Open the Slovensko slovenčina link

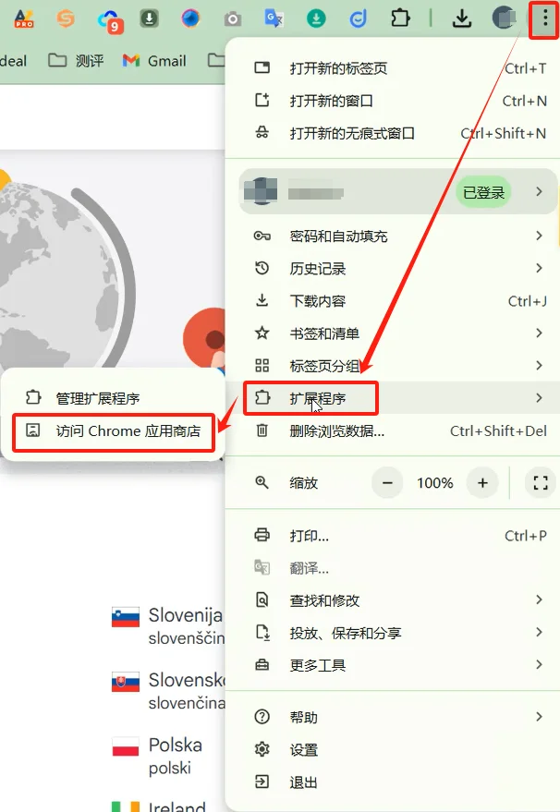point(168,690)
